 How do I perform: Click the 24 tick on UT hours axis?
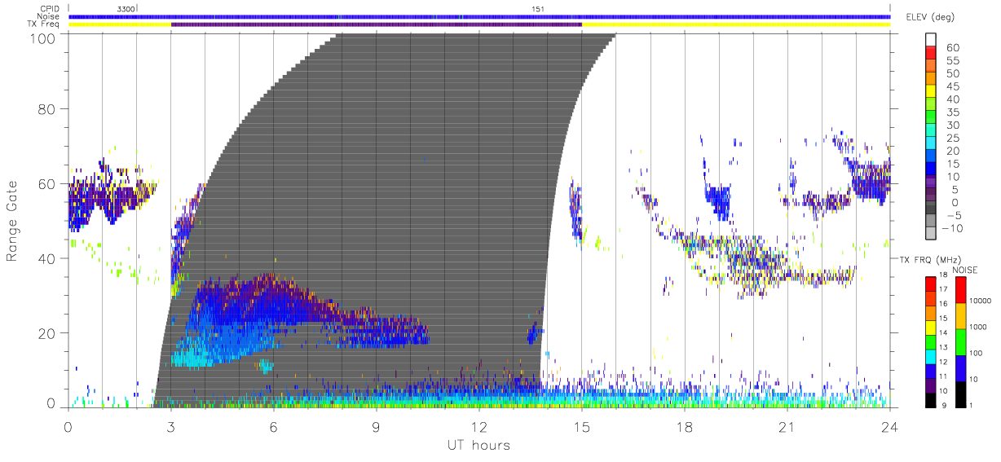point(890,426)
